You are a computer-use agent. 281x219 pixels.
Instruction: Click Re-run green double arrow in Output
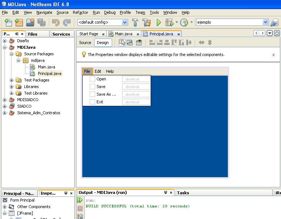point(80,200)
